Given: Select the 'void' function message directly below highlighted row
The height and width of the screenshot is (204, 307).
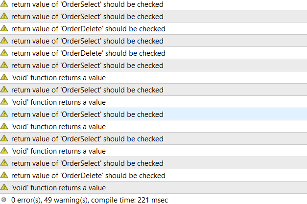Looking at the screenshot, I should 59,127.
